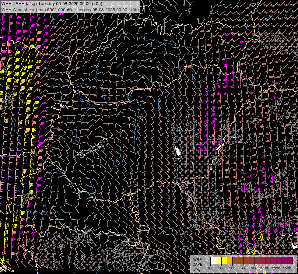Select the pale yellow CAPE legend swatch
The width and height of the screenshot is (298, 274).
pyautogui.click(x=219, y=261)
